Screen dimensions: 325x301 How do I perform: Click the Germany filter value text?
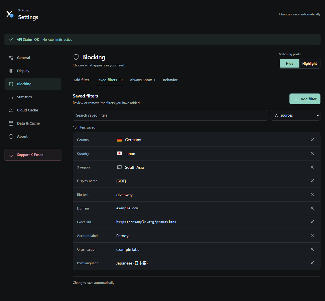pyautogui.click(x=133, y=140)
